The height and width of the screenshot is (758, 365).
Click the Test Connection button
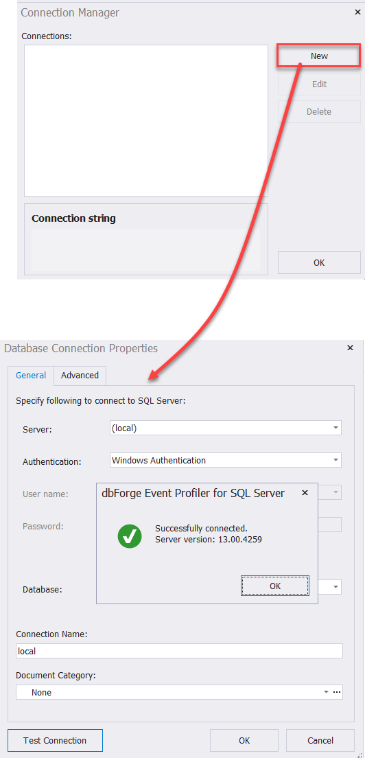tap(55, 741)
